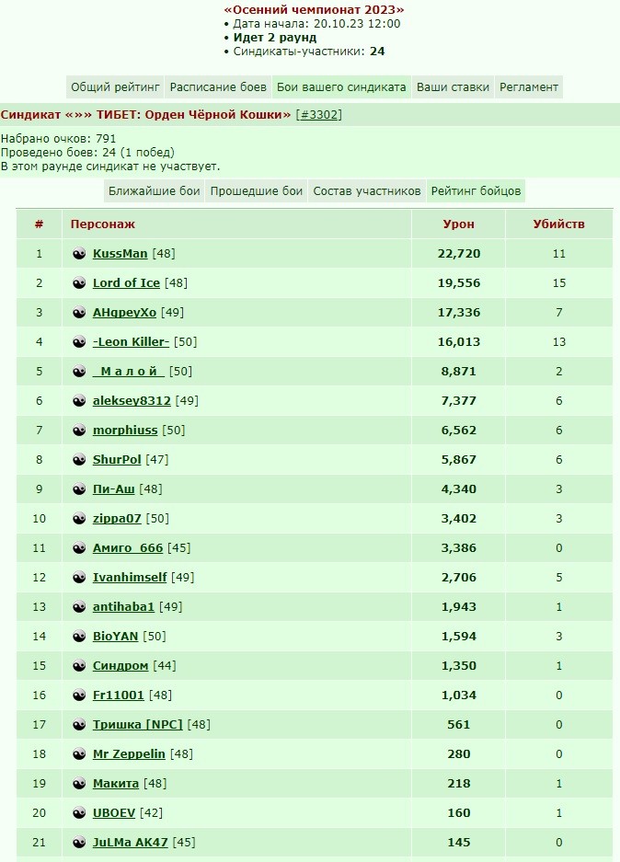Click the syndicate icon beside -Leon Killer-

click(x=79, y=342)
